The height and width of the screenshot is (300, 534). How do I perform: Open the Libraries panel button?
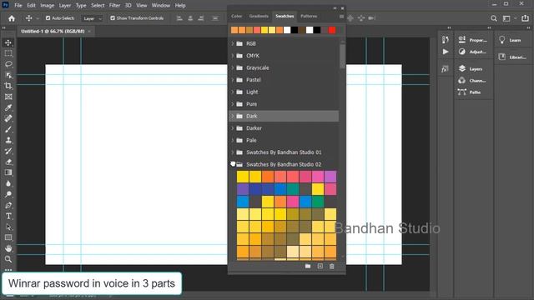point(511,57)
